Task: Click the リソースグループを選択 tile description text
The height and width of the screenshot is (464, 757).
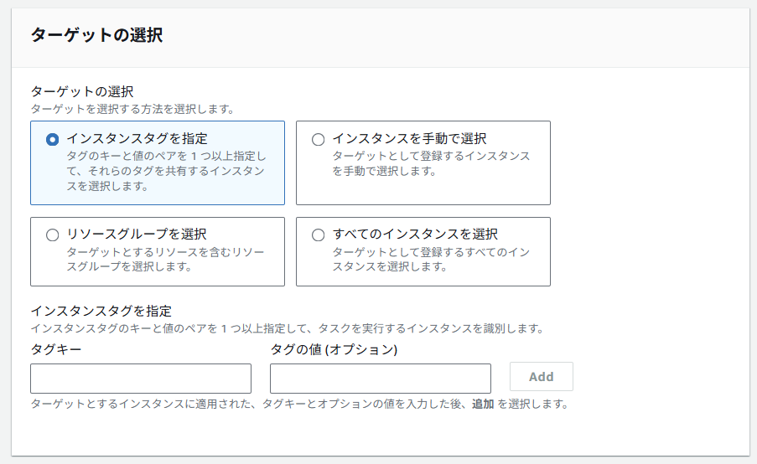Action: click(165, 259)
